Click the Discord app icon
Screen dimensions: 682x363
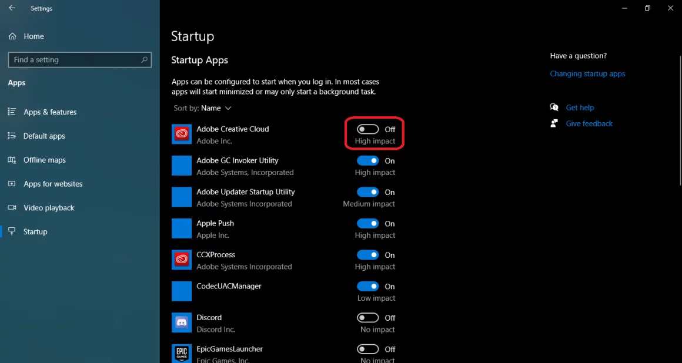pyautogui.click(x=181, y=322)
